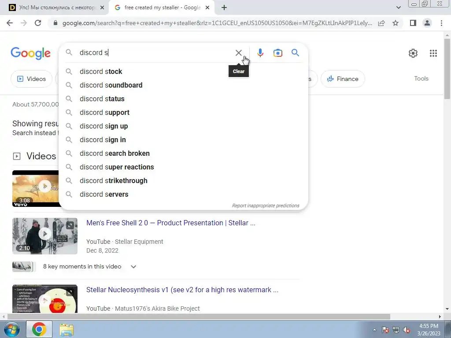Close the 'Упс! Мы столкнулись' tab

tap(102, 7)
